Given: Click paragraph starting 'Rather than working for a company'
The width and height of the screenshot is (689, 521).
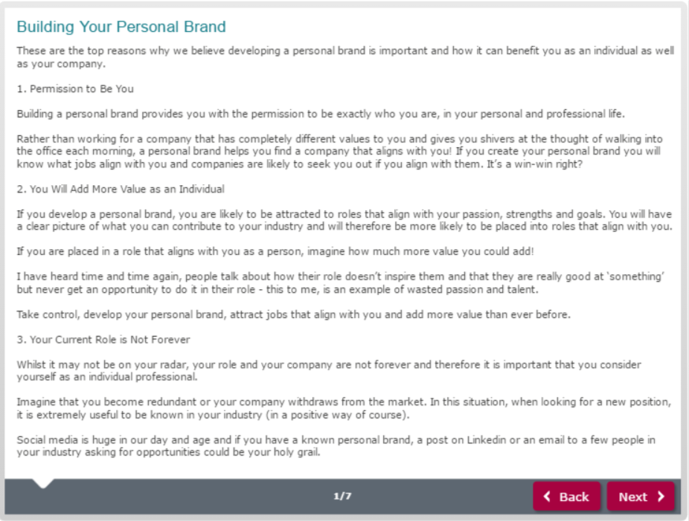Looking at the screenshot, I should tap(339, 152).
